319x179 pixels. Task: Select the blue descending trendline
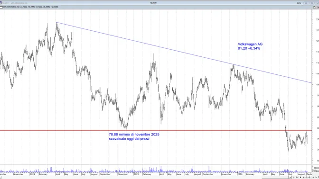click(x=183, y=53)
